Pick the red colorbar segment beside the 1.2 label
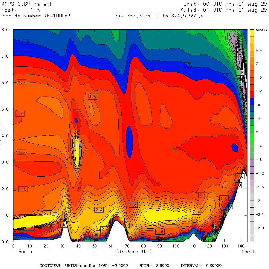This screenshot has height=269, width=269. click(x=252, y=94)
